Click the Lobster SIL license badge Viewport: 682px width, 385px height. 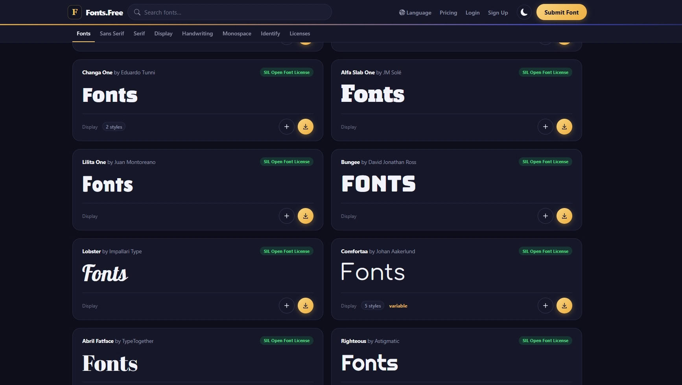[x=286, y=251]
